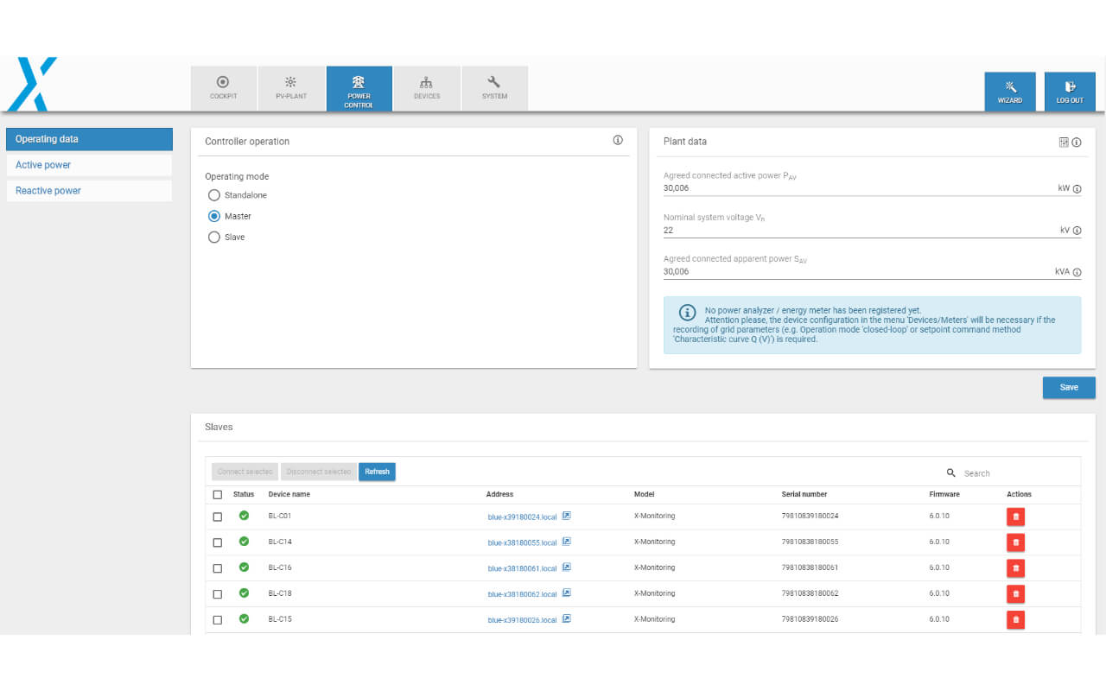Open external link icon beside blue-x38180055.local
This screenshot has height=691, width=1106.
pyautogui.click(x=567, y=542)
